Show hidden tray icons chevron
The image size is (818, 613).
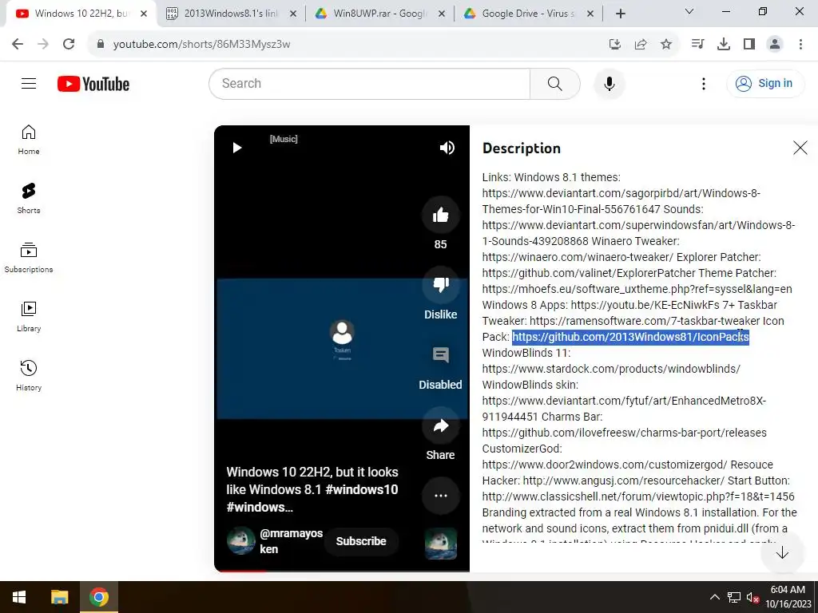[715, 597]
